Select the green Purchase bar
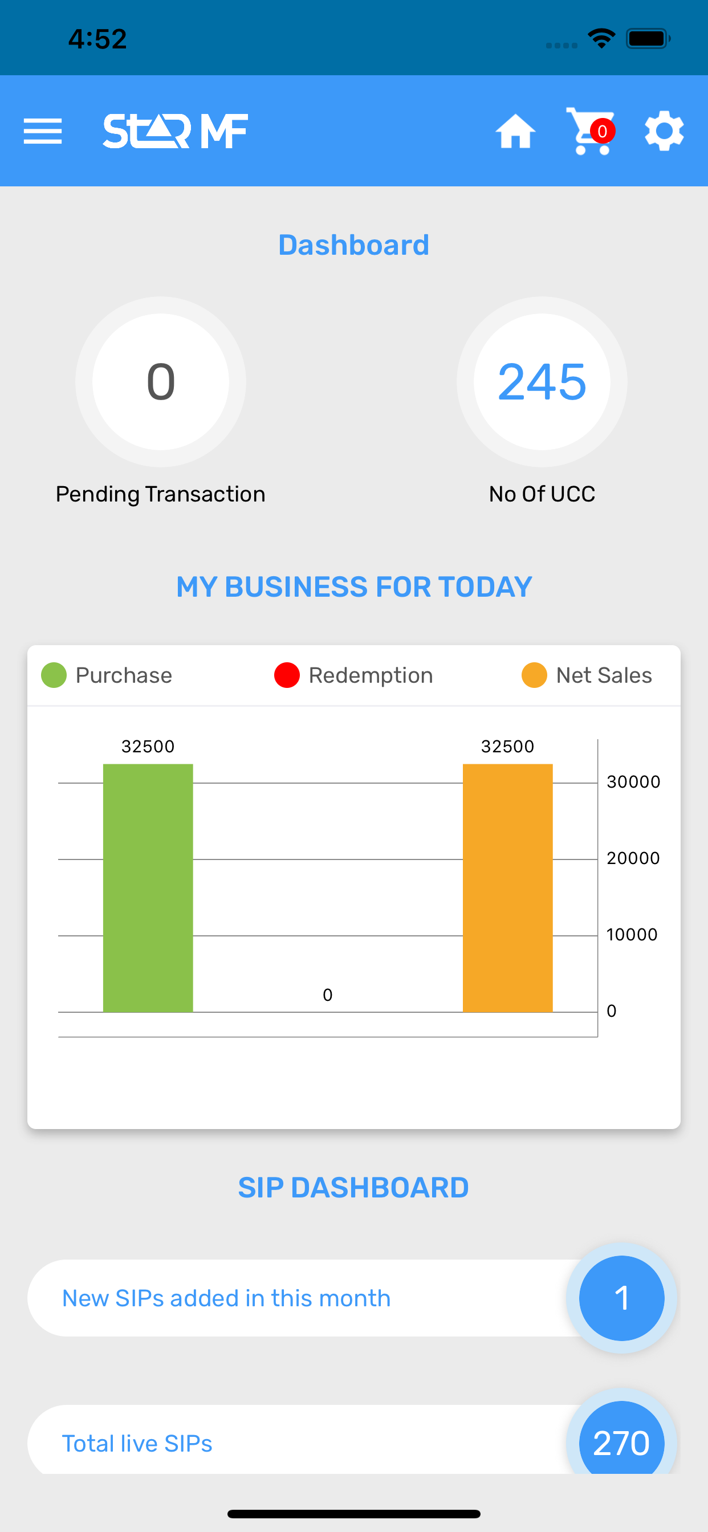The image size is (708, 1532). tap(148, 887)
